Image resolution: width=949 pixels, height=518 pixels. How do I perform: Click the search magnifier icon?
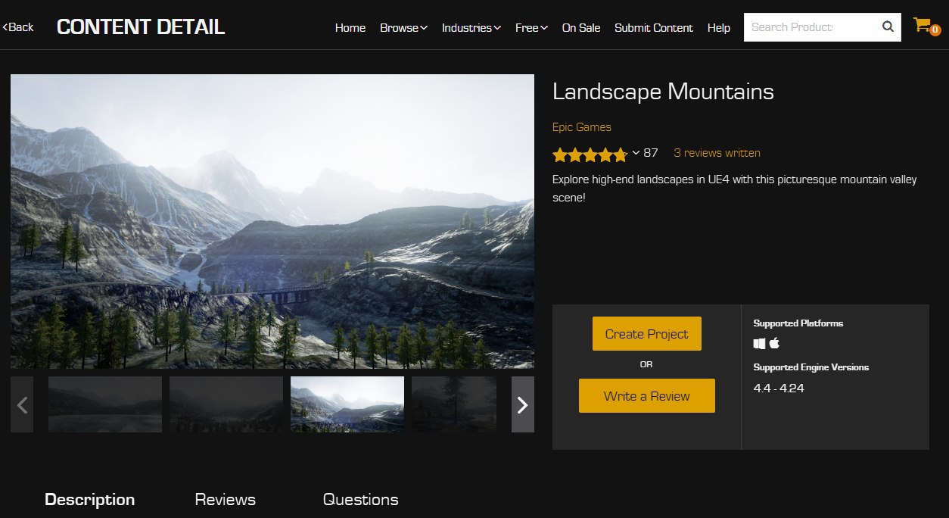(888, 27)
